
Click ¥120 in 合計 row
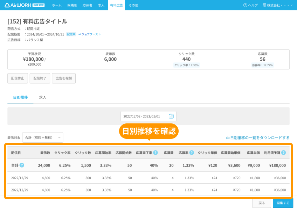(x=213, y=165)
